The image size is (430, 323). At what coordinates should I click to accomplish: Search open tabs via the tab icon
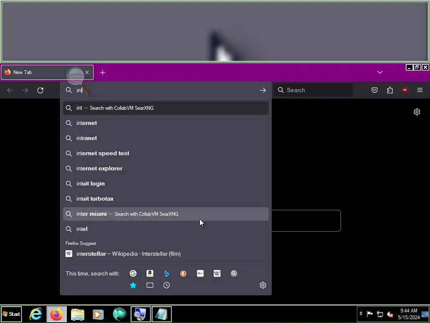click(x=150, y=285)
